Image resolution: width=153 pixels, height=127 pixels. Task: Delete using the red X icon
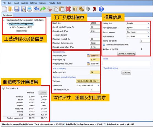[68, 9]
